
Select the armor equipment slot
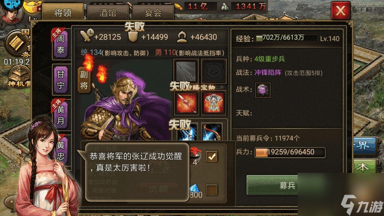(x=214, y=103)
